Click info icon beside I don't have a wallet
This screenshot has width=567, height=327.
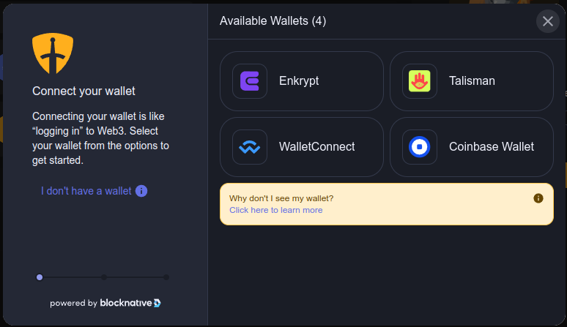[141, 191]
